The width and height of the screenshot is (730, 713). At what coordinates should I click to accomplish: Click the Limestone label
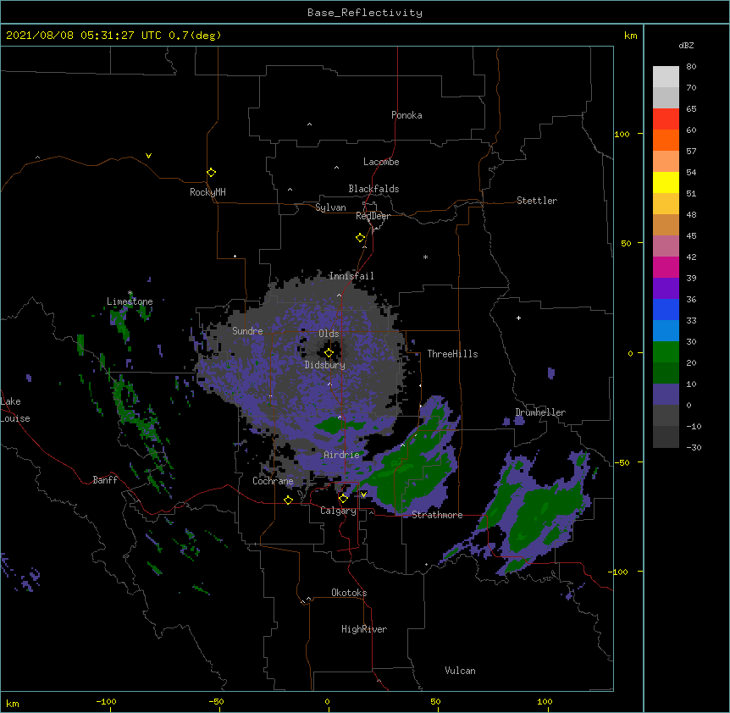tap(130, 301)
